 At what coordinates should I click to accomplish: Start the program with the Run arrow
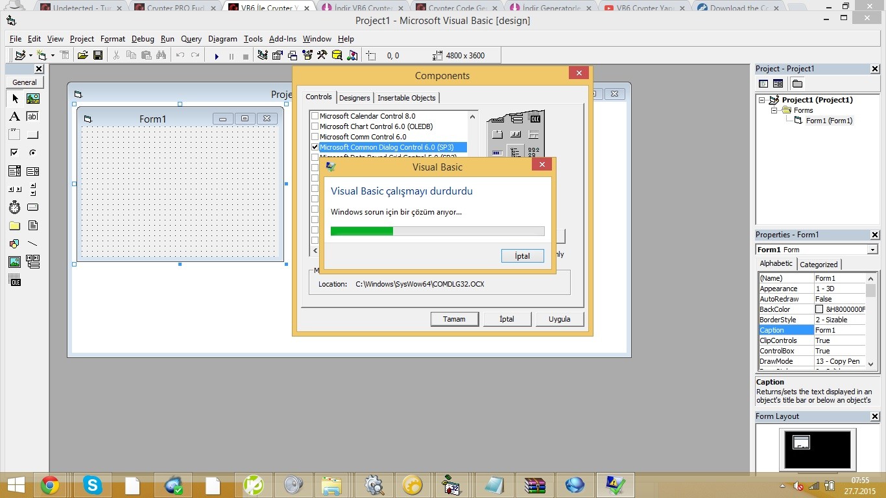[x=217, y=56]
